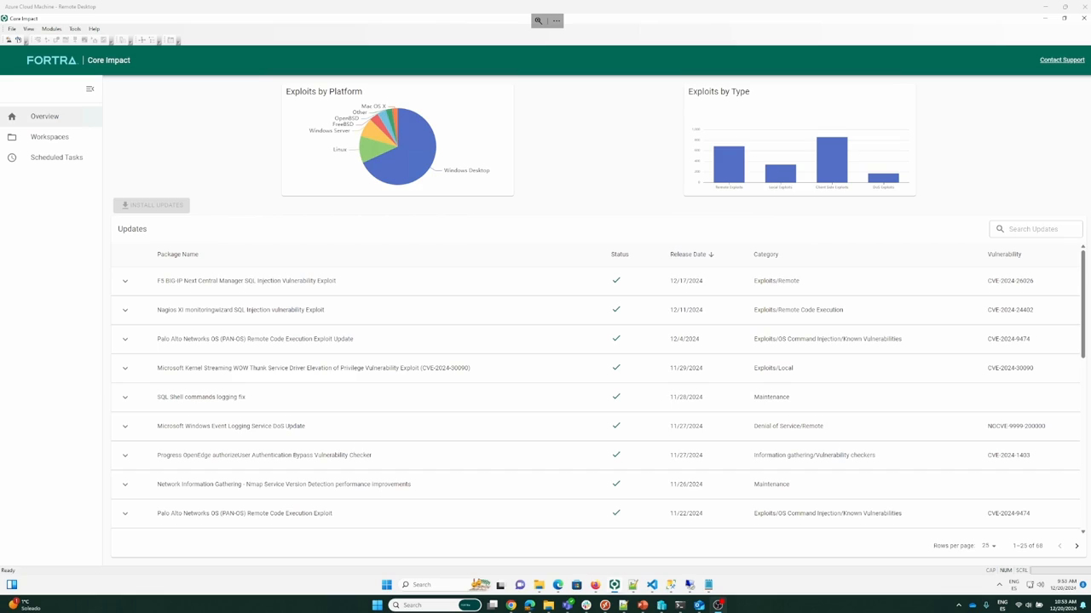
Task: Open the Modules menu
Action: click(x=51, y=29)
